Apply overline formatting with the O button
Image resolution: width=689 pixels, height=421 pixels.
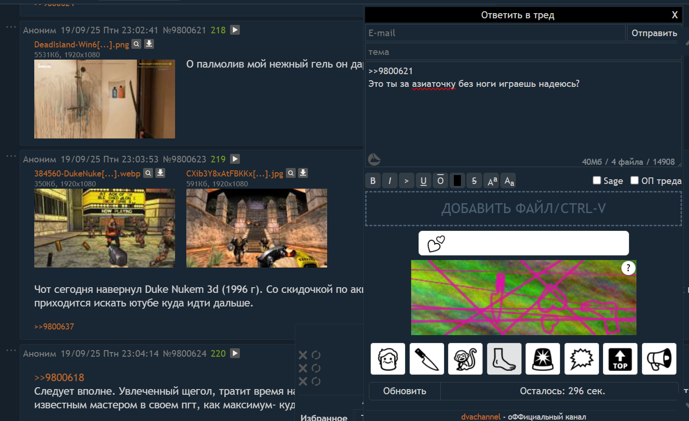pos(440,181)
